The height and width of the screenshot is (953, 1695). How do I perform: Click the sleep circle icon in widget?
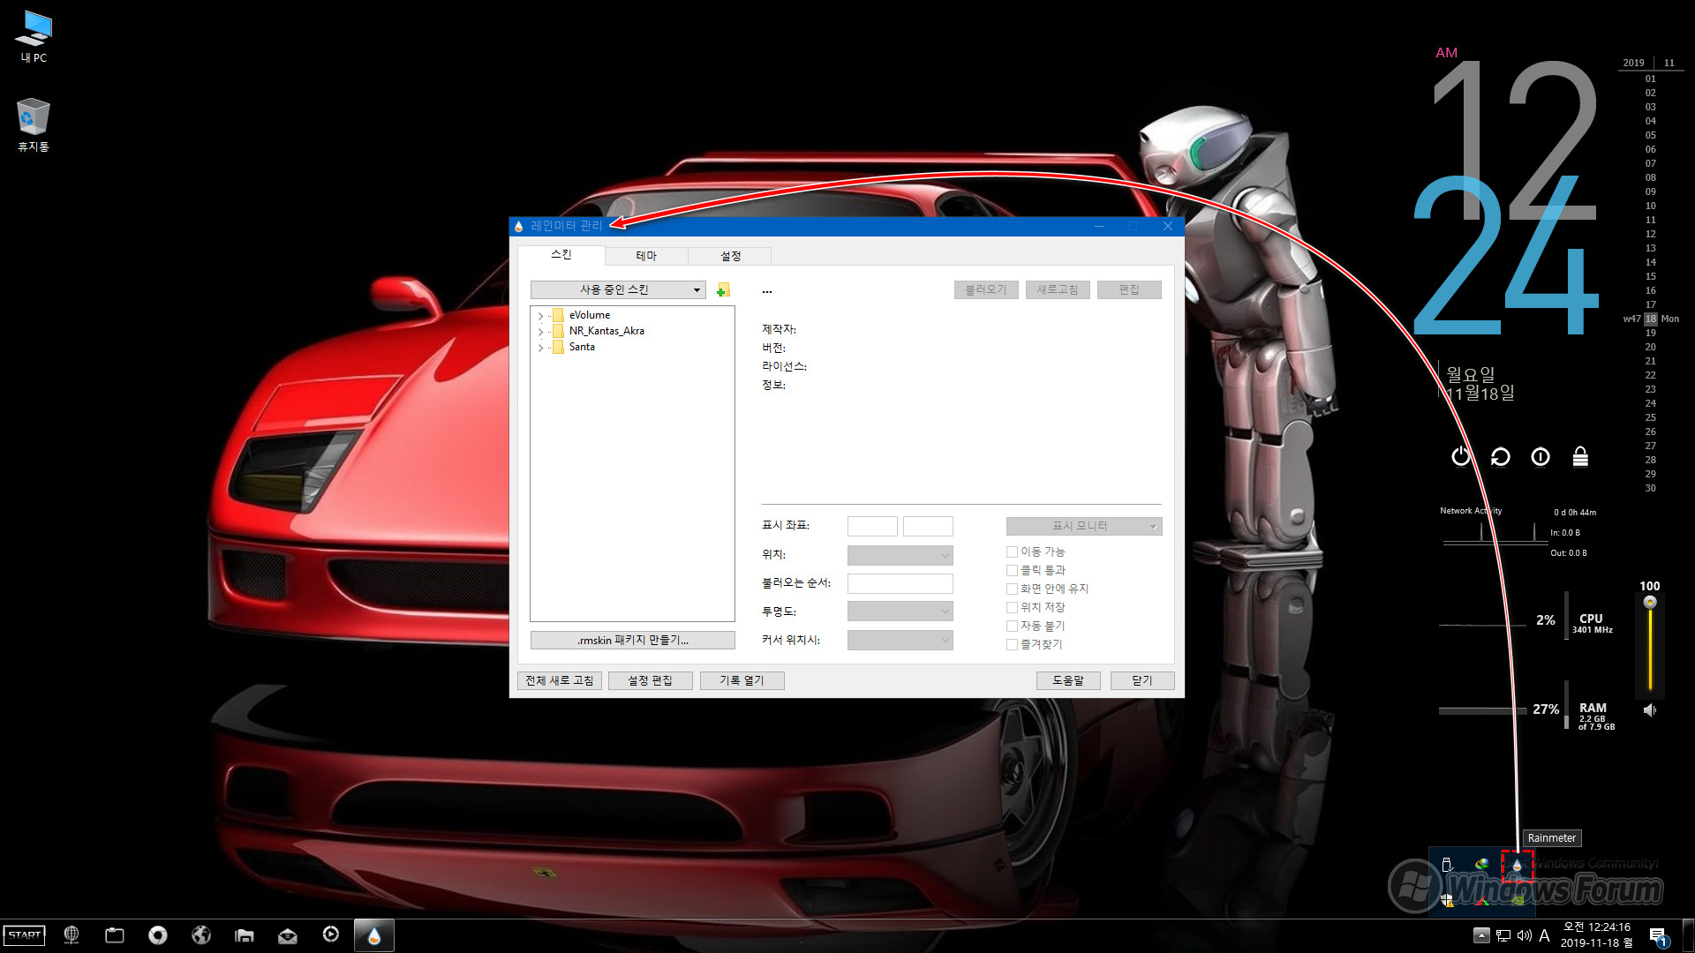point(1541,456)
